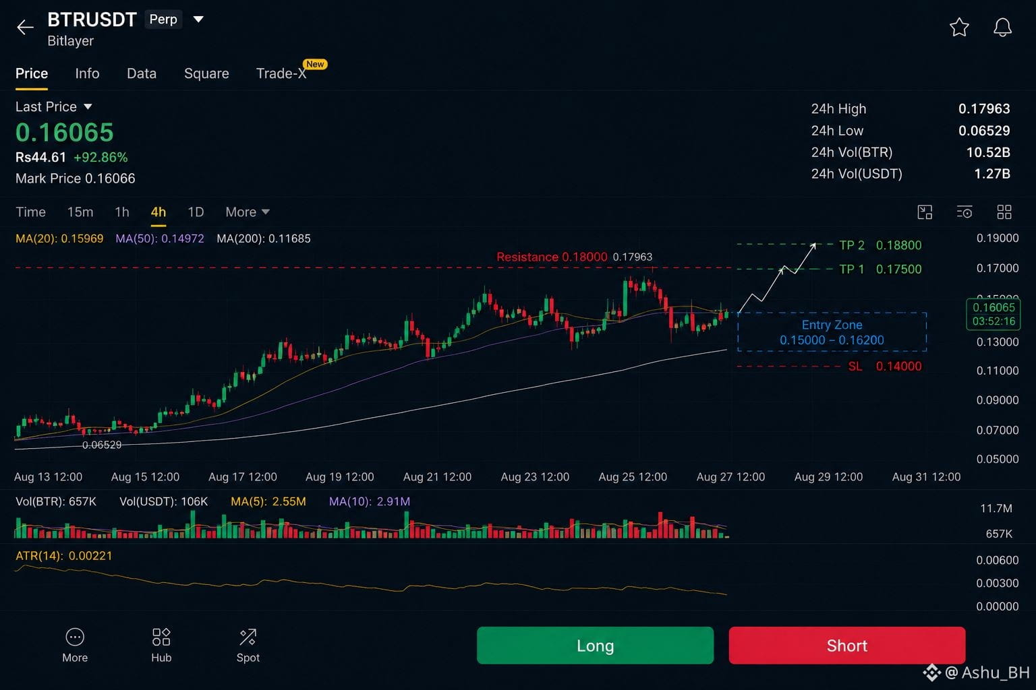The image size is (1036, 690).
Task: Open the Trade-X tab
Action: (x=281, y=73)
